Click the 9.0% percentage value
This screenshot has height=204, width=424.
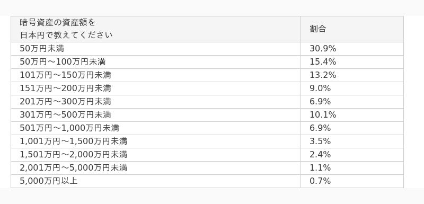(320, 88)
